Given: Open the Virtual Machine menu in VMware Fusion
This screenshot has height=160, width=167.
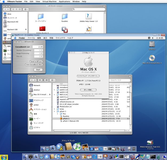Looking at the screenshot, I should (x=49, y=2).
